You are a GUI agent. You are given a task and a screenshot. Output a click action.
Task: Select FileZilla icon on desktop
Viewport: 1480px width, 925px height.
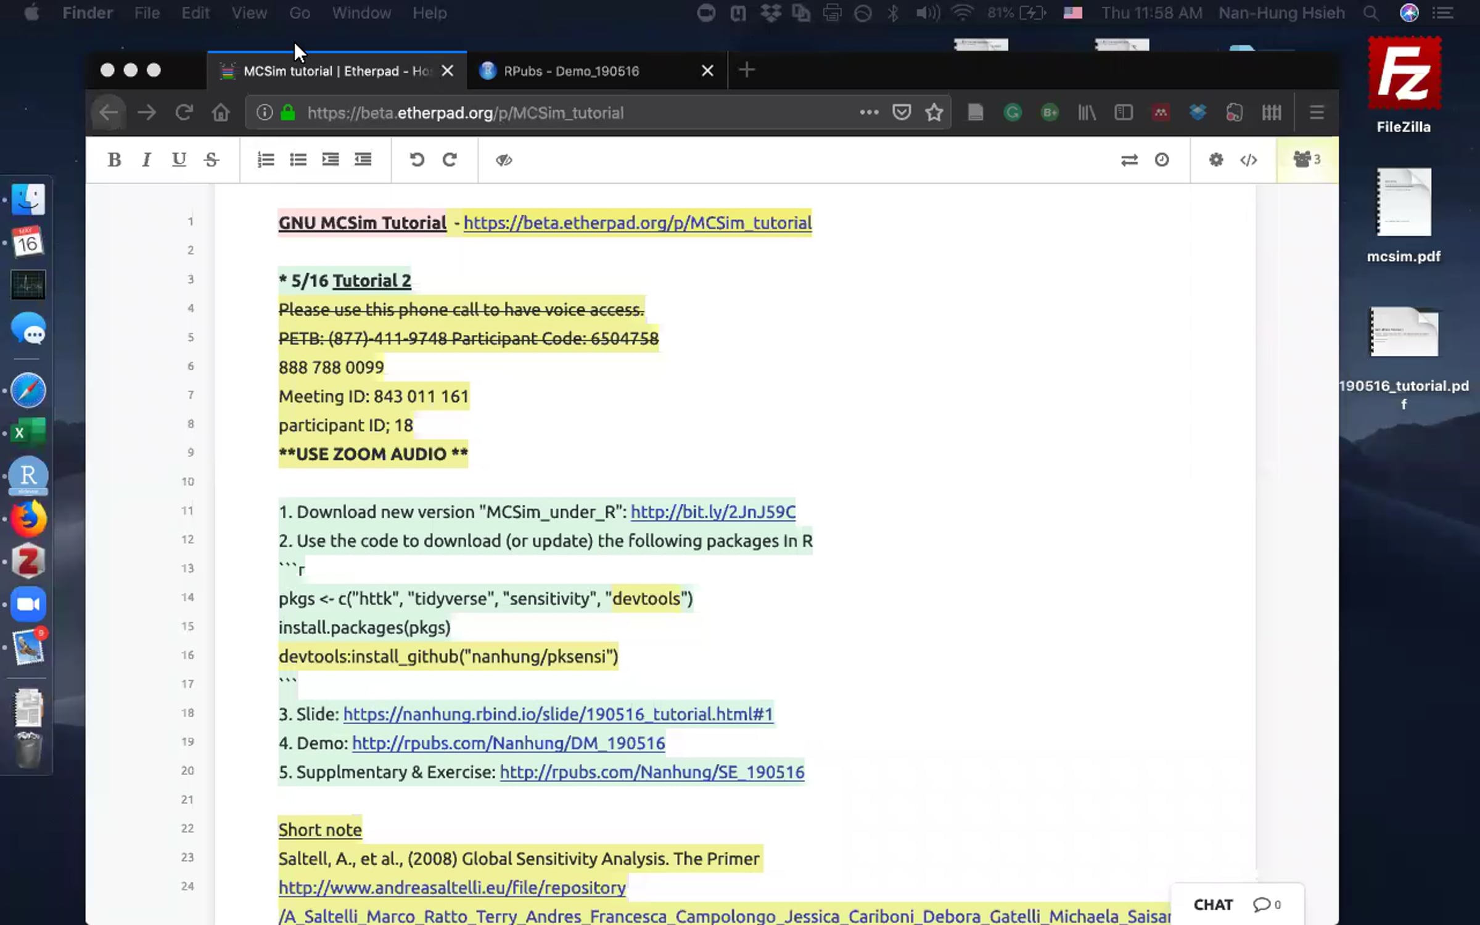pyautogui.click(x=1404, y=86)
